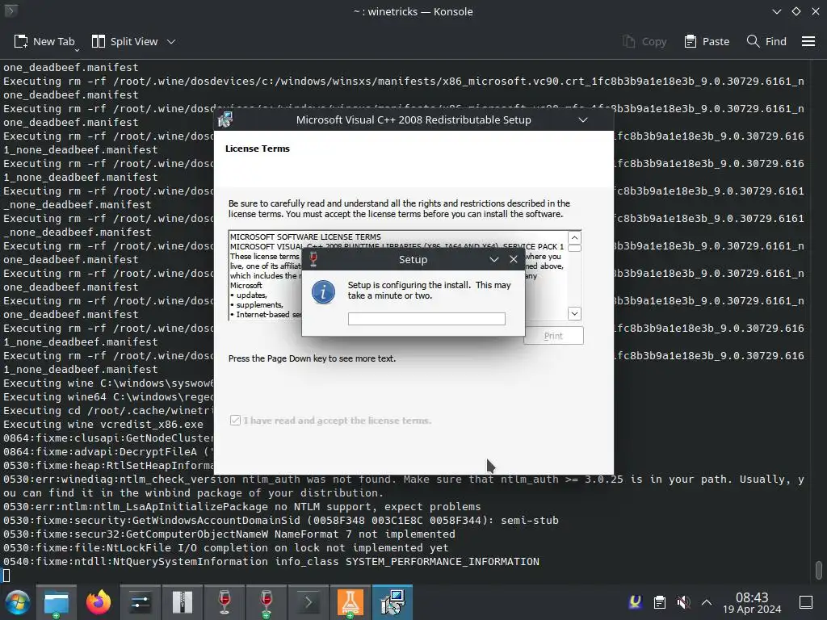Launch Firefox from the taskbar
Viewport: 827px width, 620px height.
(99, 602)
